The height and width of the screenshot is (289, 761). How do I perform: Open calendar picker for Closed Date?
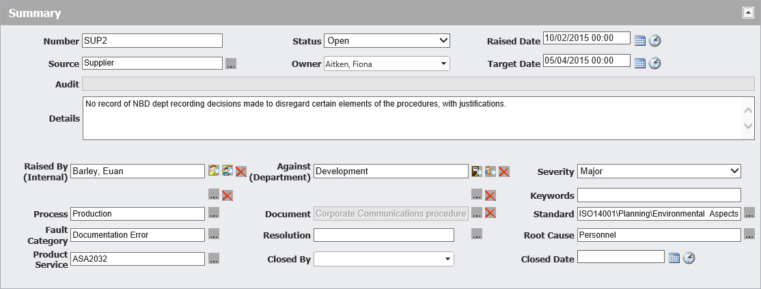click(x=674, y=258)
